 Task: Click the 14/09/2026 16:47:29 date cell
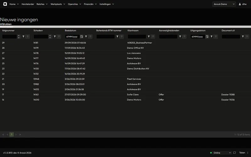pos(75,63)
